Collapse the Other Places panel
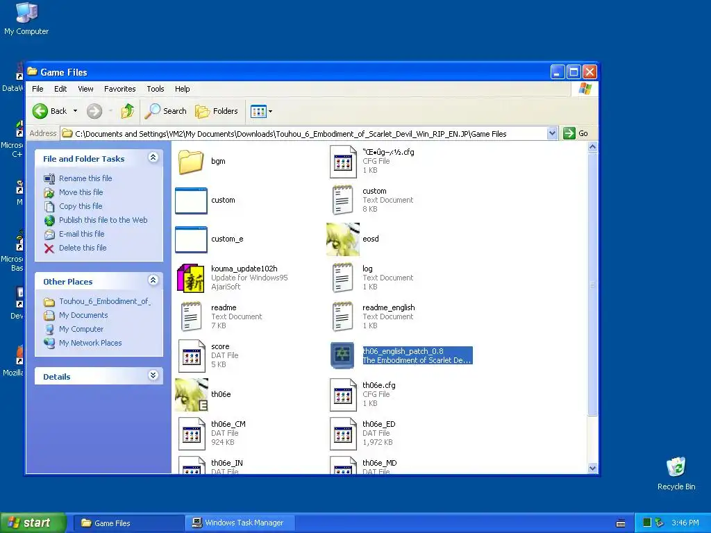 click(x=153, y=280)
